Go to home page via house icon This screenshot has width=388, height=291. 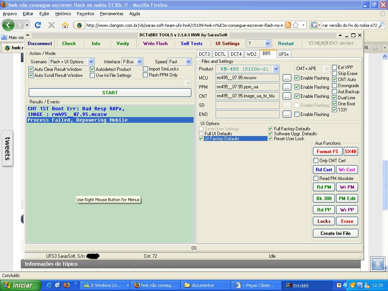point(65,25)
